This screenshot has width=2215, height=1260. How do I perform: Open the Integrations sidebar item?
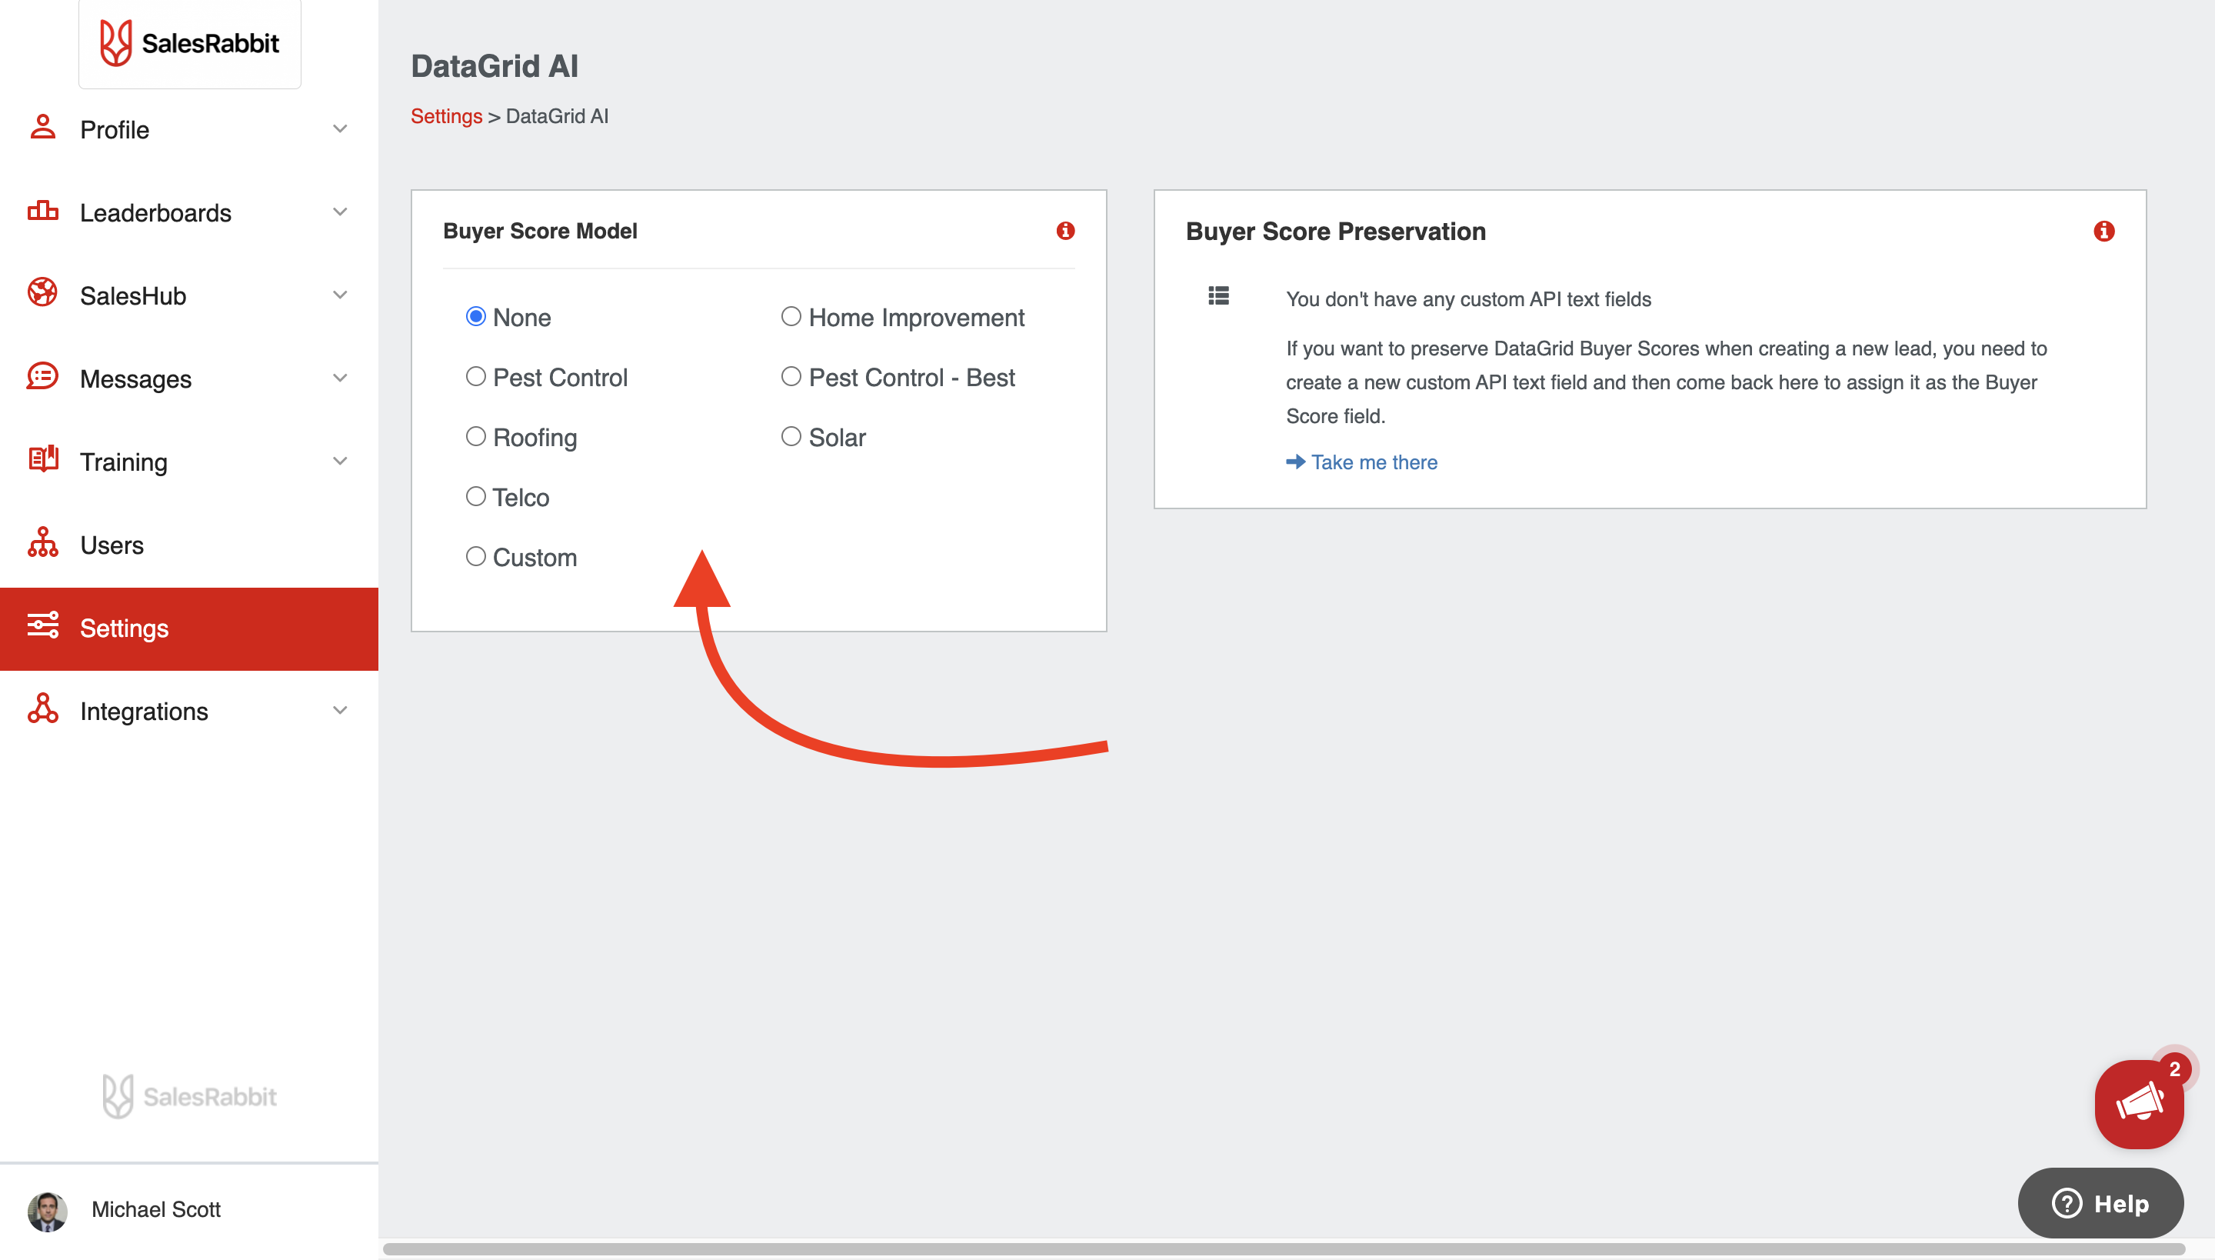coord(188,711)
